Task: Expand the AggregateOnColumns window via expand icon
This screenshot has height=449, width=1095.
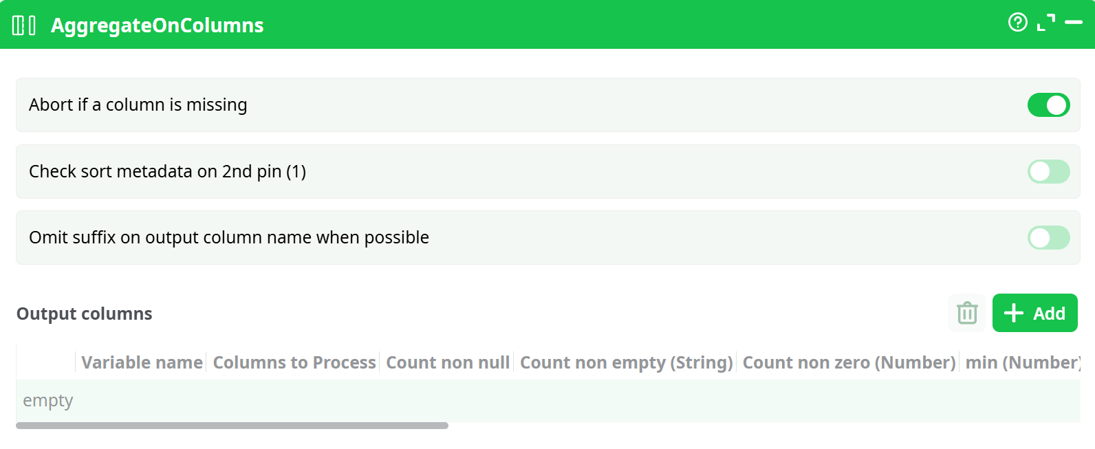Action: [1044, 23]
